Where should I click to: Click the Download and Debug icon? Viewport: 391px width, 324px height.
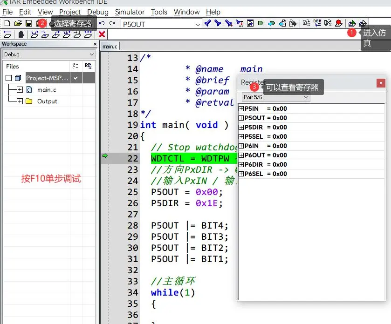pos(352,23)
